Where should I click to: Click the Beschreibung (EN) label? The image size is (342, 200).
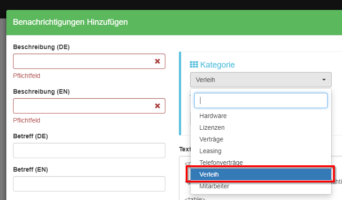point(41,91)
